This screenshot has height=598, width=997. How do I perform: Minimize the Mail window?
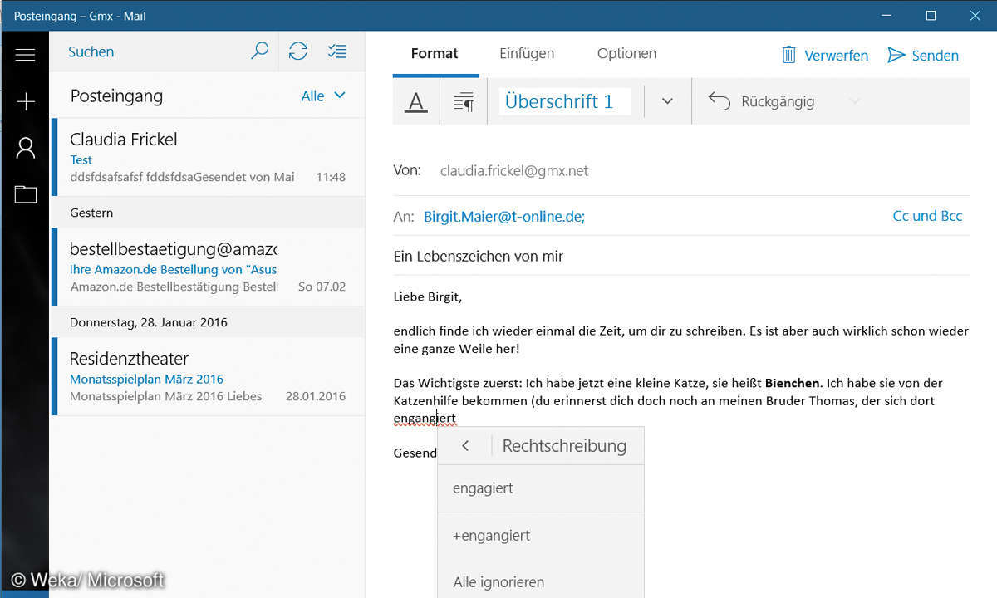(886, 16)
